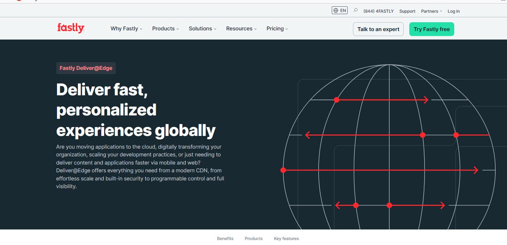The height and width of the screenshot is (245, 507).
Task: Jump to the Key features section tab
Action: point(286,239)
